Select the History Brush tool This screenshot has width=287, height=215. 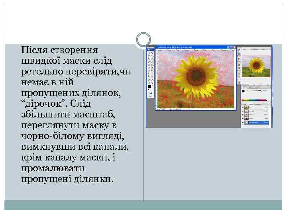pos(152,64)
